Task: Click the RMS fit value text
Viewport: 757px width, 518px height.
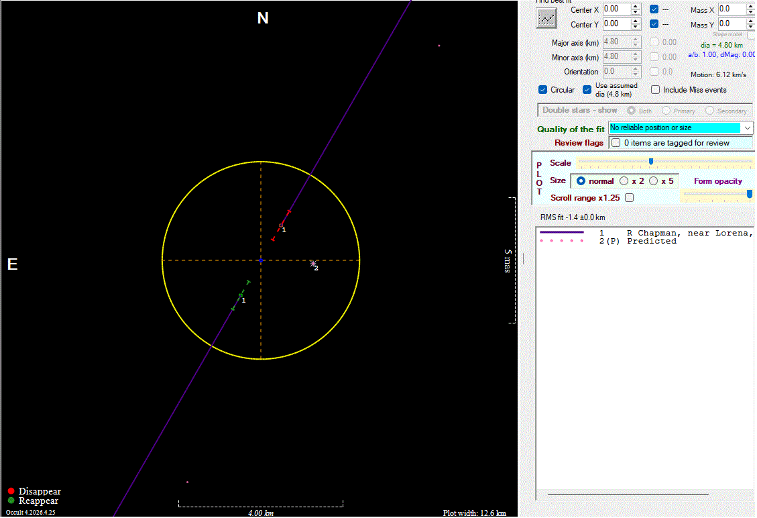Action: pyautogui.click(x=573, y=217)
